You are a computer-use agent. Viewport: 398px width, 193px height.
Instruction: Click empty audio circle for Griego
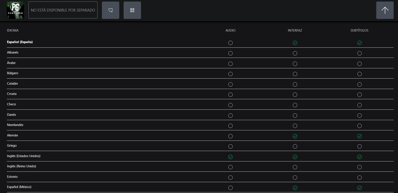(231, 146)
